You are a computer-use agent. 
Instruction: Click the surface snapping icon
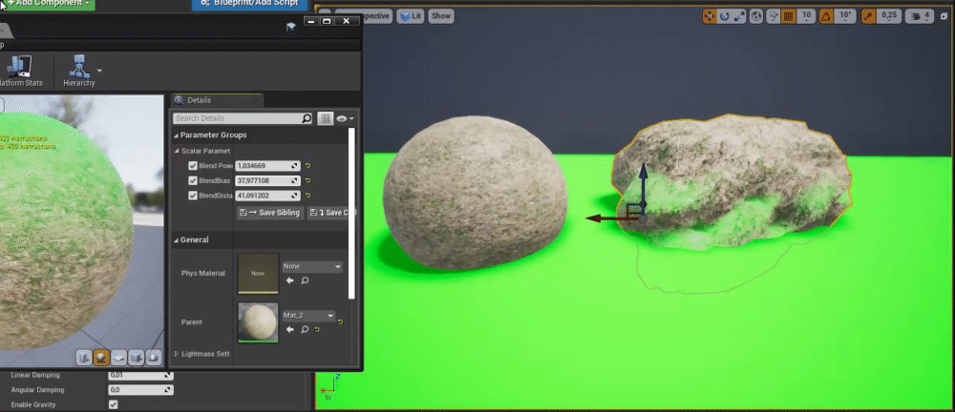pyautogui.click(x=773, y=16)
